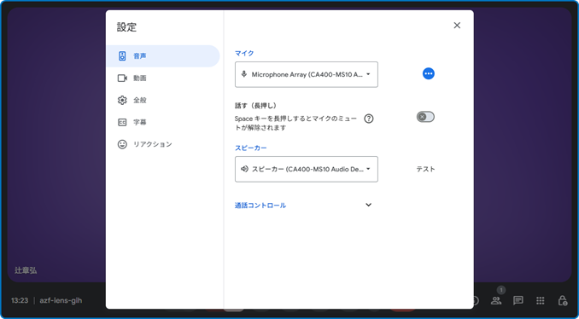Click the blue three-dot microphone options icon
This screenshot has height=319, width=579.
pyautogui.click(x=429, y=73)
